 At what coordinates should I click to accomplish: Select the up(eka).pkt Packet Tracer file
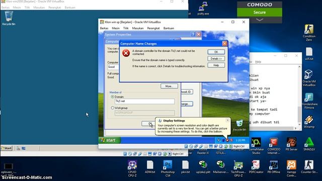(x=203, y=167)
